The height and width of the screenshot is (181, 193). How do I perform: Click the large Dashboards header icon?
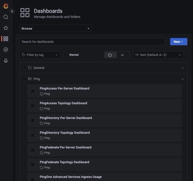coord(25,13)
